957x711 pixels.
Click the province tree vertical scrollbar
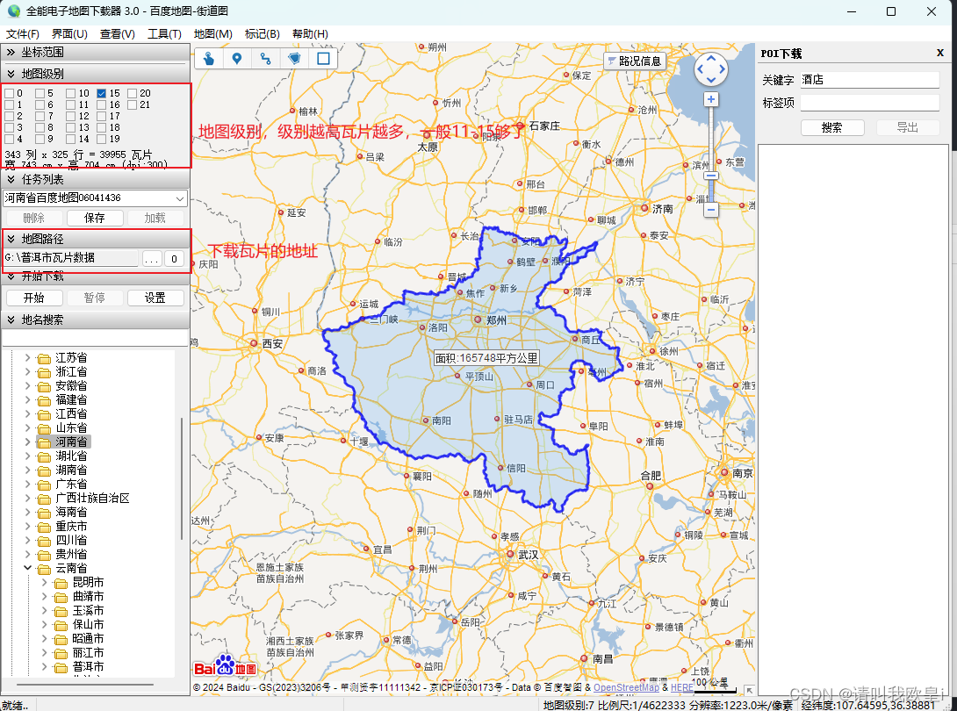[181, 478]
